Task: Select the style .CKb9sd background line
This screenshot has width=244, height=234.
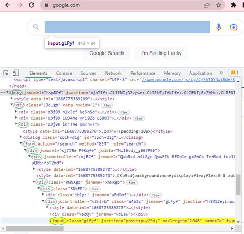Action: pyautogui.click(x=135, y=176)
